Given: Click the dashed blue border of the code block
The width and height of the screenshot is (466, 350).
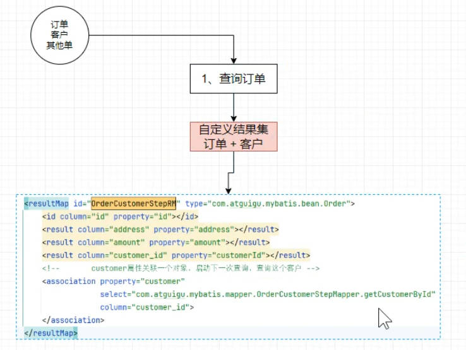Looking at the screenshot, I should (x=439, y=265).
